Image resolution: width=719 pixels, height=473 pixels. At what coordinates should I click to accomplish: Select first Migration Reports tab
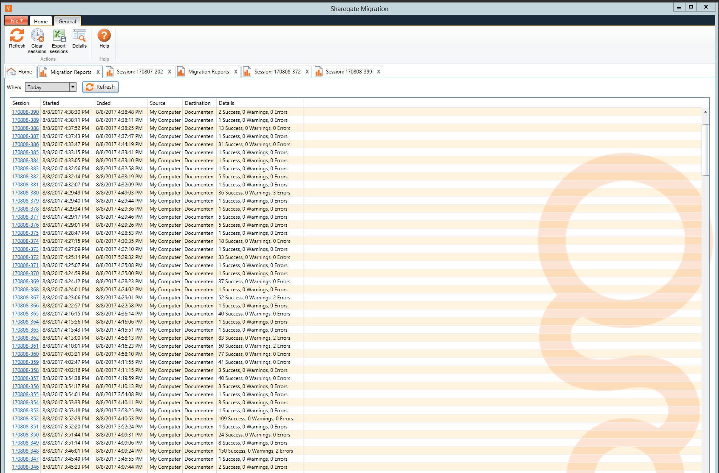pyautogui.click(x=71, y=72)
